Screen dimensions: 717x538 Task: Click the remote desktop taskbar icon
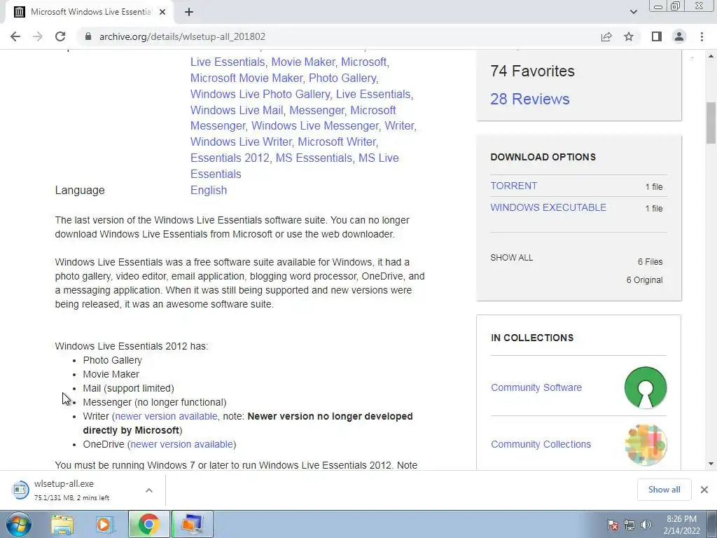(x=193, y=524)
